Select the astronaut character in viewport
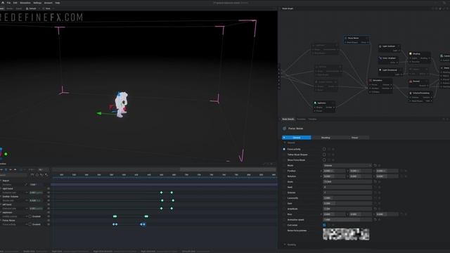 click(x=121, y=104)
